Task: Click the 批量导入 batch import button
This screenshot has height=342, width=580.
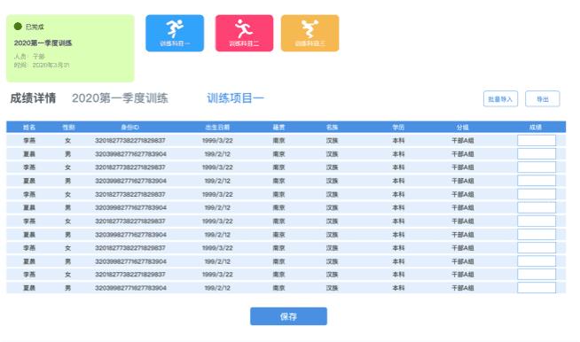Action: [500, 99]
